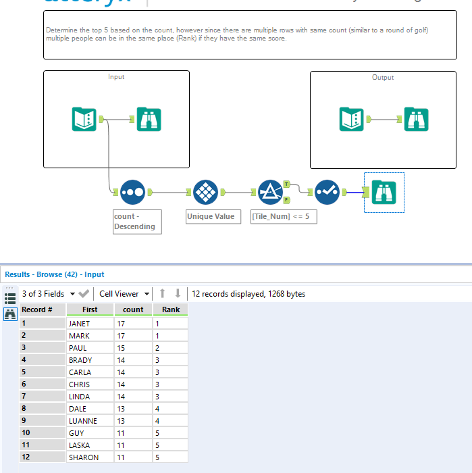Click the next record down arrow
Screen dimensions: 472x473
pyautogui.click(x=178, y=293)
